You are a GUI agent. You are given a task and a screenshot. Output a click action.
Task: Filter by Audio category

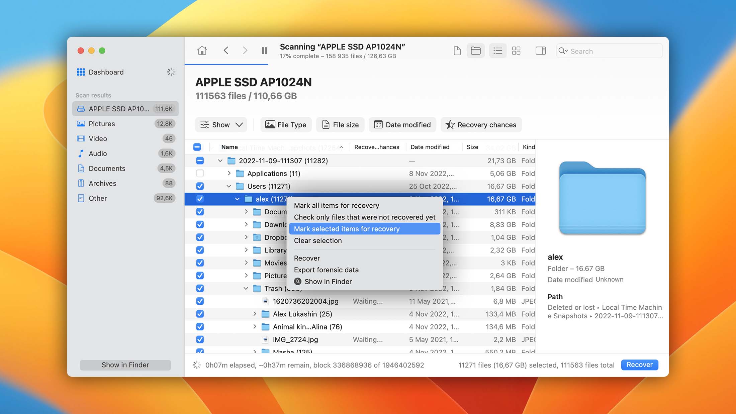point(125,153)
